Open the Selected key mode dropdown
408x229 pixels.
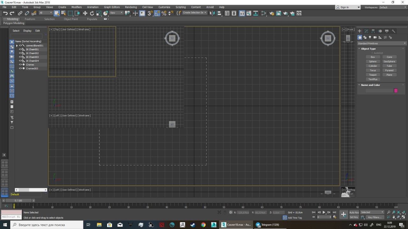(x=372, y=212)
